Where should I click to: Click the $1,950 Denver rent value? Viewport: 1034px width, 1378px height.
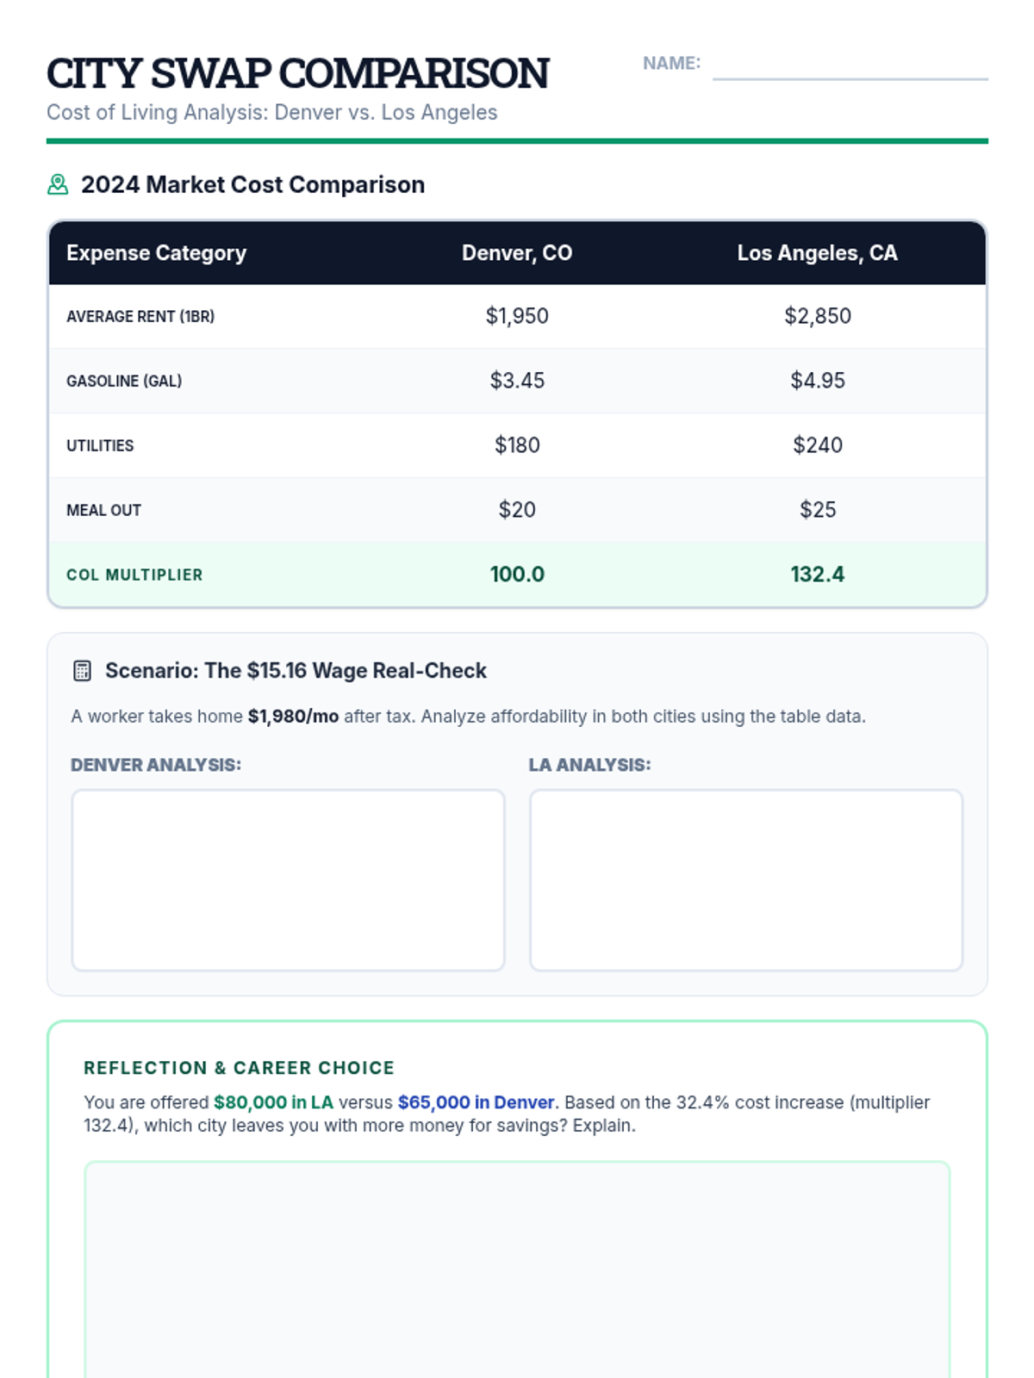click(x=517, y=316)
